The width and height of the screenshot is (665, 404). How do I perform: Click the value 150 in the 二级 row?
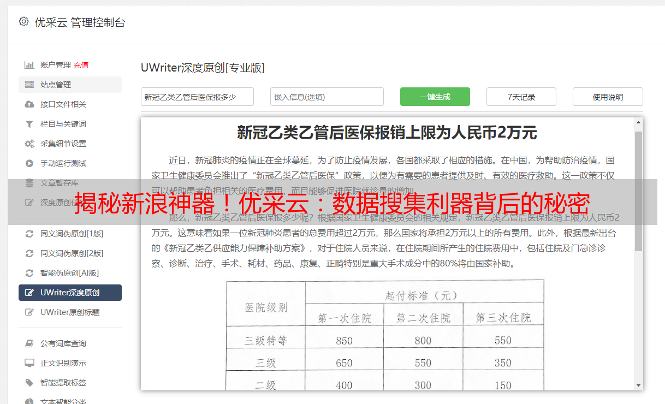(x=503, y=385)
